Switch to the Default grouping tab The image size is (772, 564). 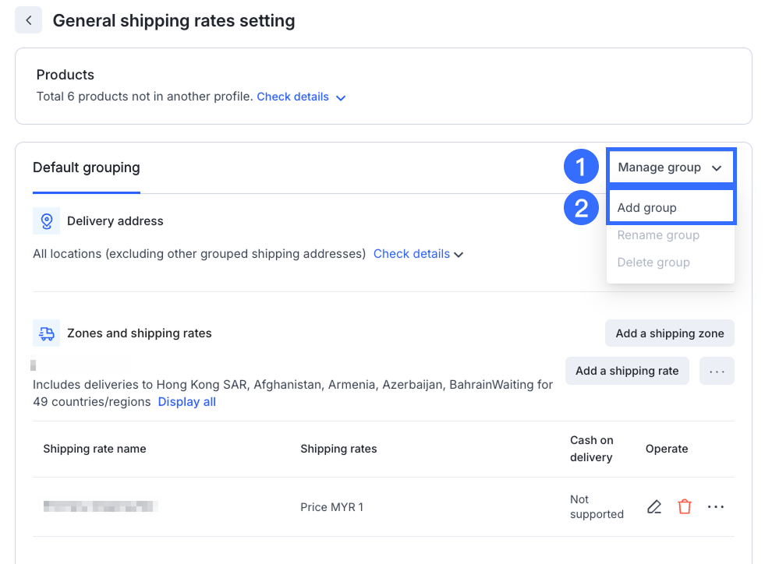(87, 167)
